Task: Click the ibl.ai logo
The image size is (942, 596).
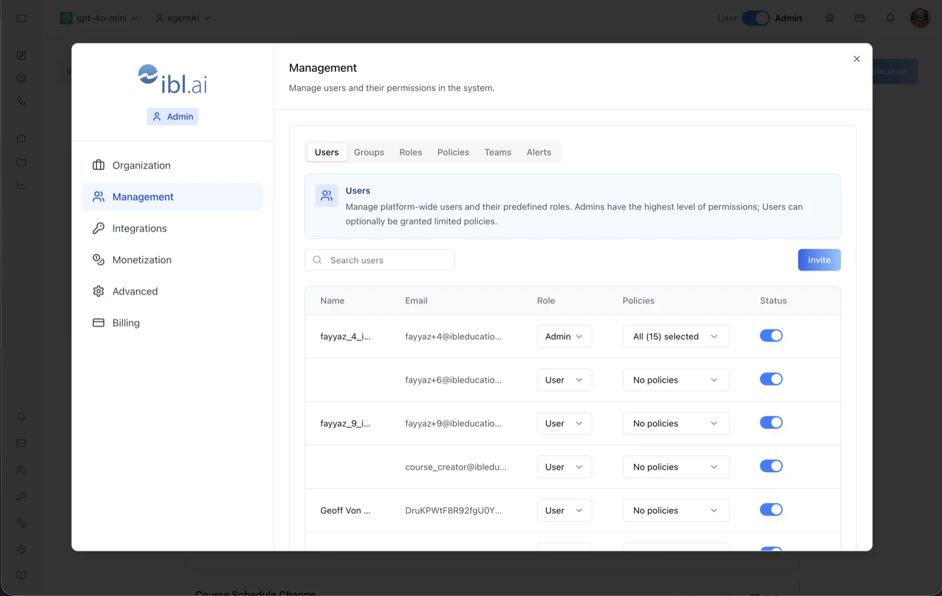Action: click(x=173, y=79)
